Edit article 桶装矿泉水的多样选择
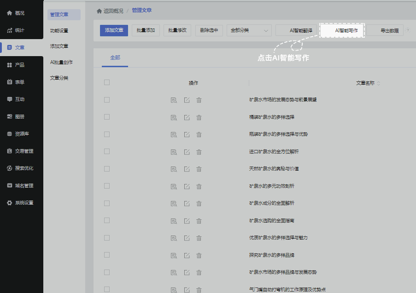 (x=187, y=117)
